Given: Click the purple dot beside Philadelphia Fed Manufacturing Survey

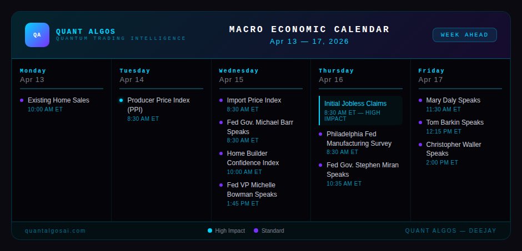Looking at the screenshot, I should click(320, 134).
